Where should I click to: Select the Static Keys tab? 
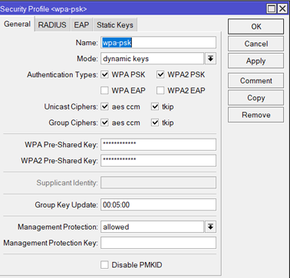tap(115, 25)
